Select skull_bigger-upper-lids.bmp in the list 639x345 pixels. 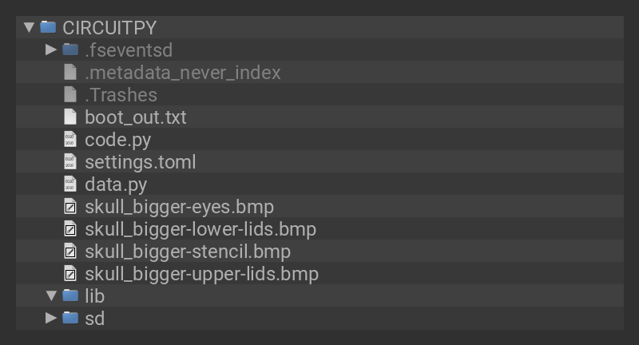(201, 274)
